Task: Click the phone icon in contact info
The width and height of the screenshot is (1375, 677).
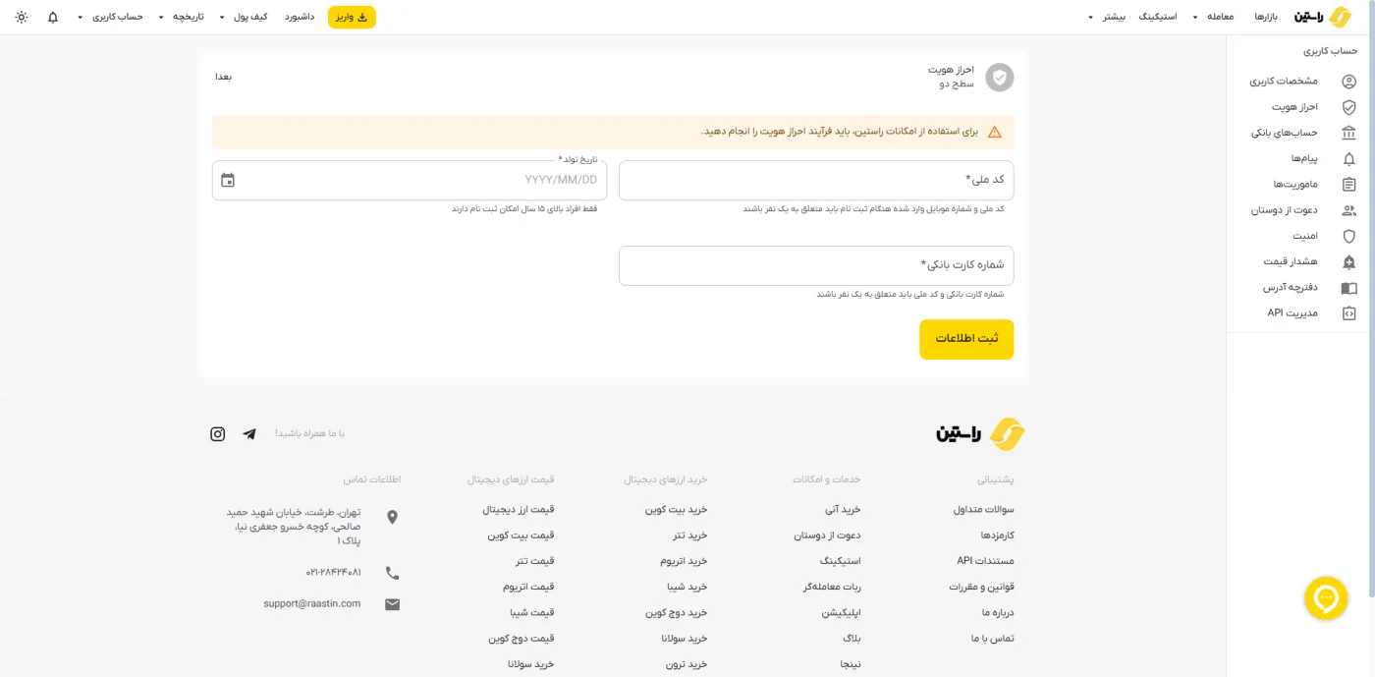Action: 392,572
